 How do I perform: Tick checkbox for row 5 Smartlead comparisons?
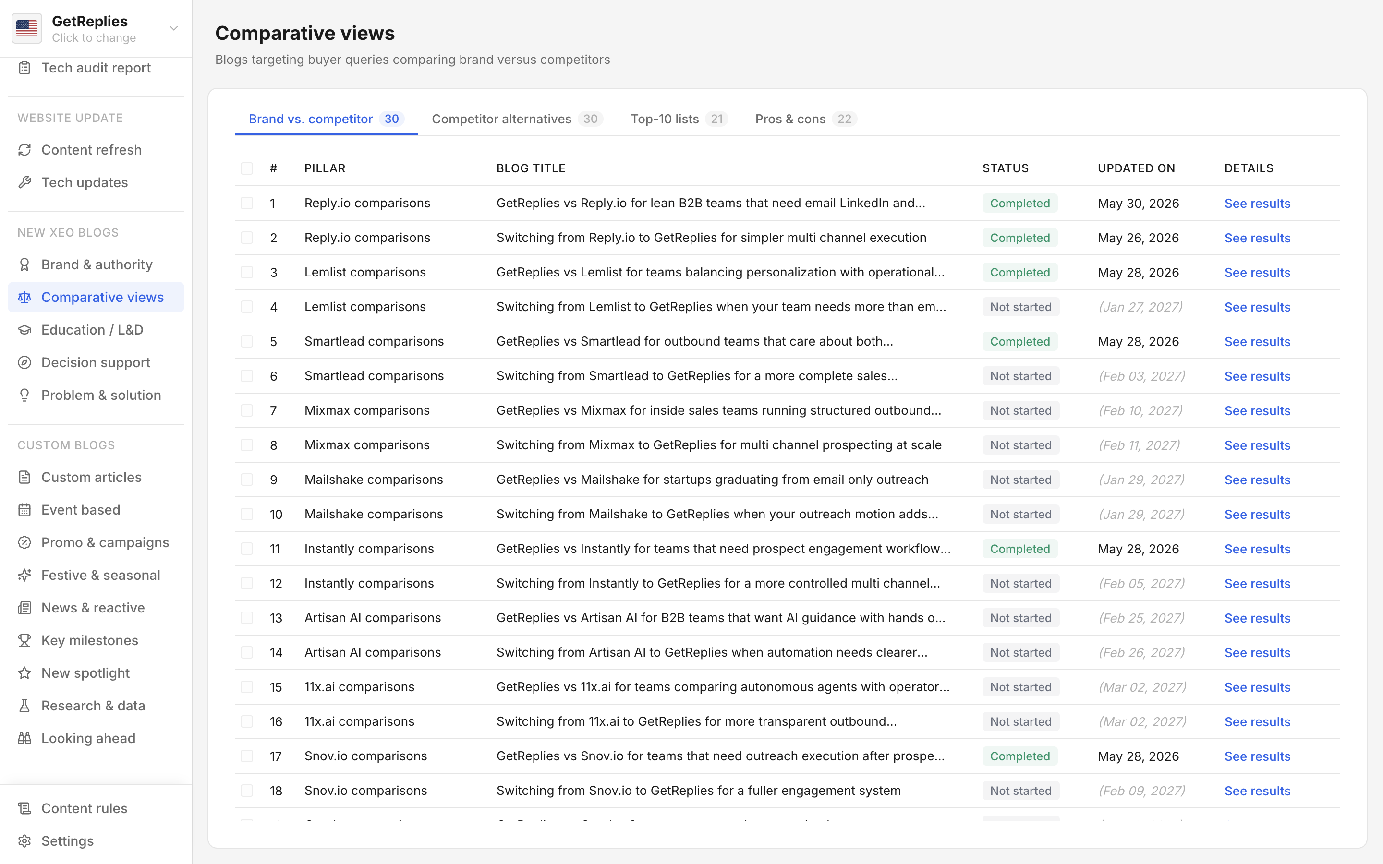247,341
